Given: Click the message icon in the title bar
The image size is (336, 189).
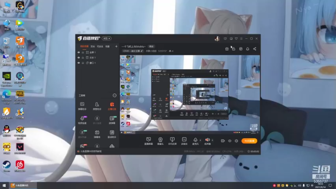Looking at the screenshot, I should [x=225, y=39].
